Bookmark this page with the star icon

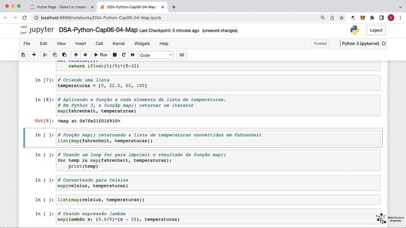click(x=341, y=18)
